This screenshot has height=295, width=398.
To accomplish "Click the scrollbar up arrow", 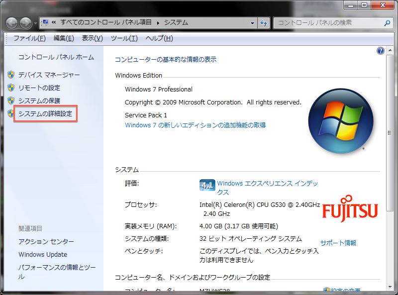I will click(x=390, y=50).
